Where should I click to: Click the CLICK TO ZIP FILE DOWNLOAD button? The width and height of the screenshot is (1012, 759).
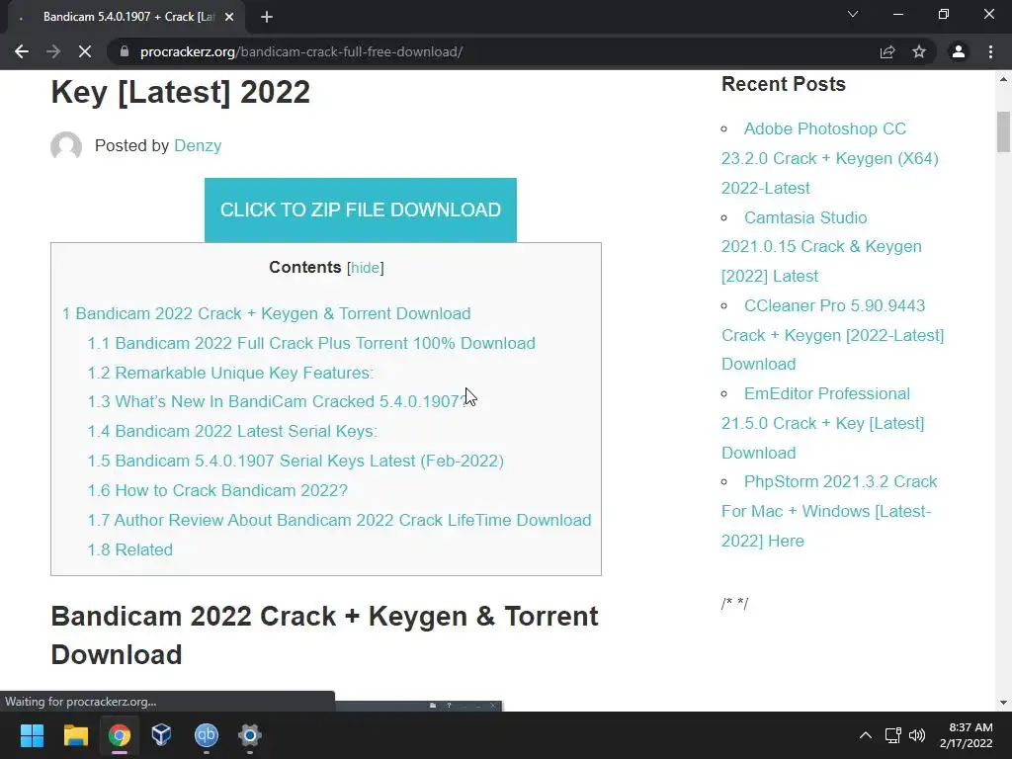360,210
